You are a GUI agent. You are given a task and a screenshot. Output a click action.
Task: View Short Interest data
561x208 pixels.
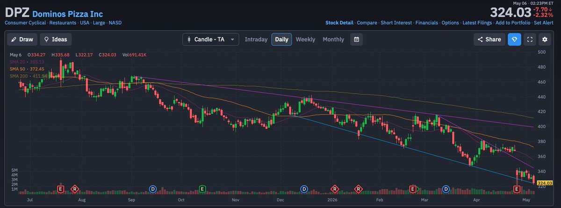(x=396, y=22)
